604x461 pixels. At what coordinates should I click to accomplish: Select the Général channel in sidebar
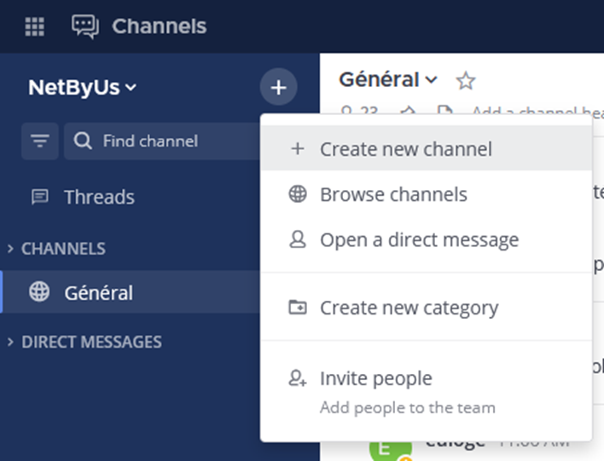[98, 292]
